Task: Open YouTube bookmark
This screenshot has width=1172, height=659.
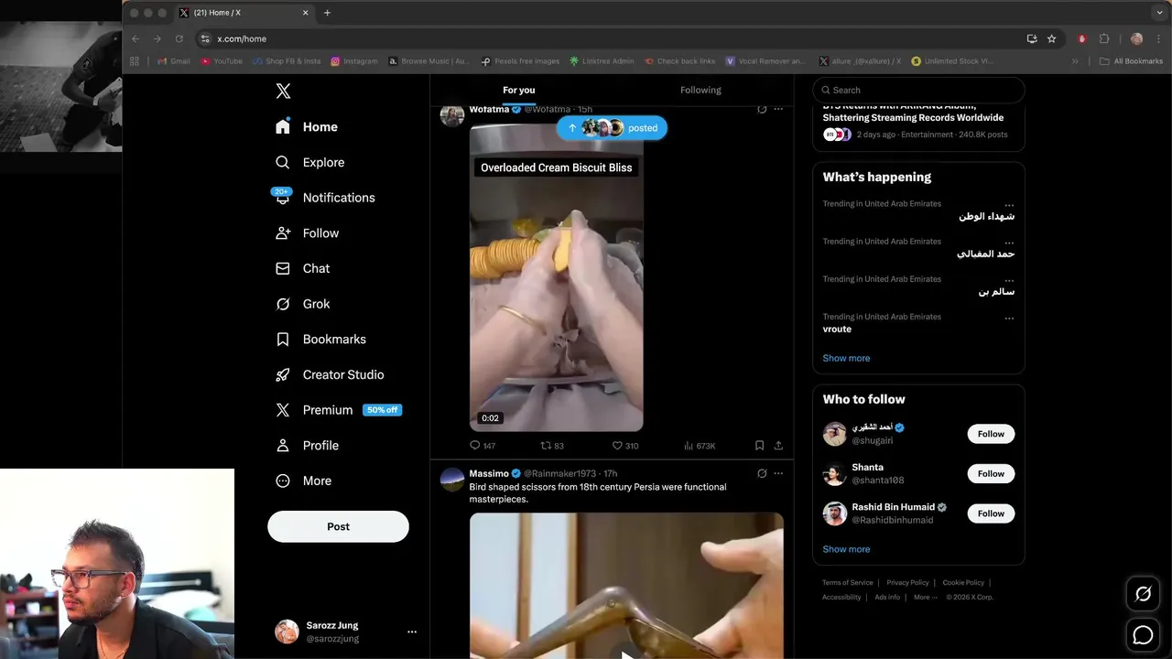Action: 221,61
